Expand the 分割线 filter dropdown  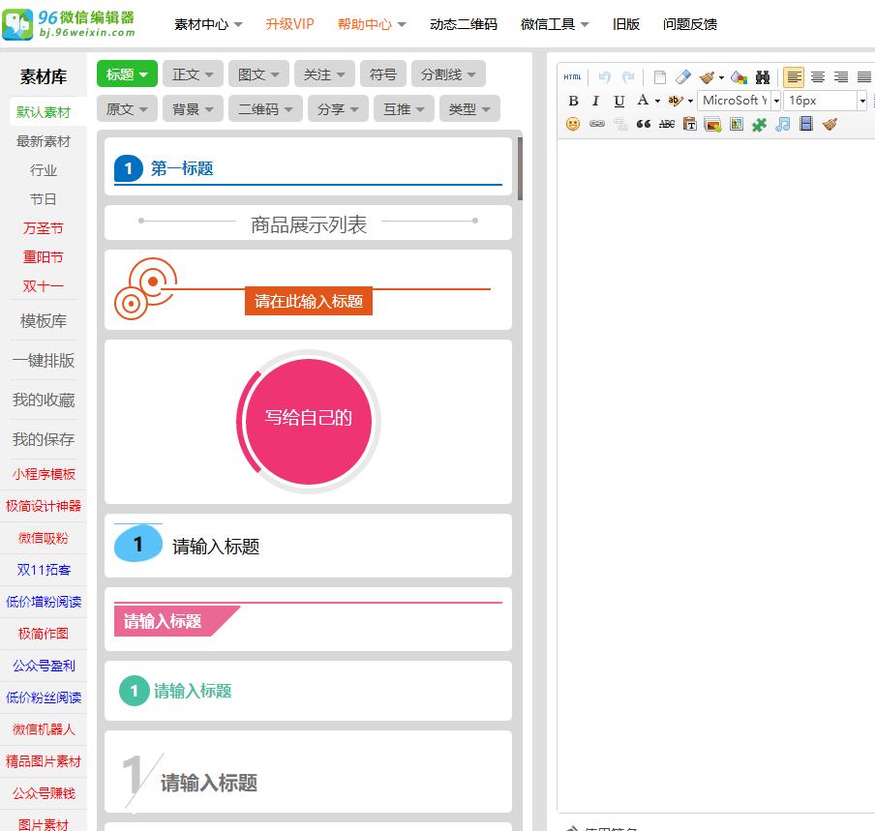tap(448, 74)
